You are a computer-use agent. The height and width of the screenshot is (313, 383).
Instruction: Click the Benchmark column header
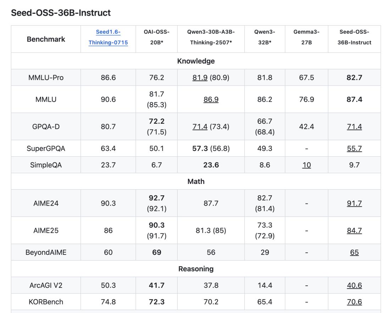46,39
